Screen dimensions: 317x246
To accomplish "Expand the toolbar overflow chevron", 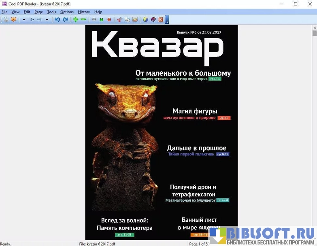I will coord(167,20).
